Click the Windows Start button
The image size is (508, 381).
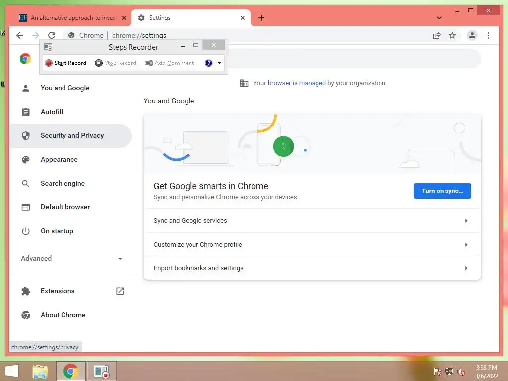pos(12,371)
